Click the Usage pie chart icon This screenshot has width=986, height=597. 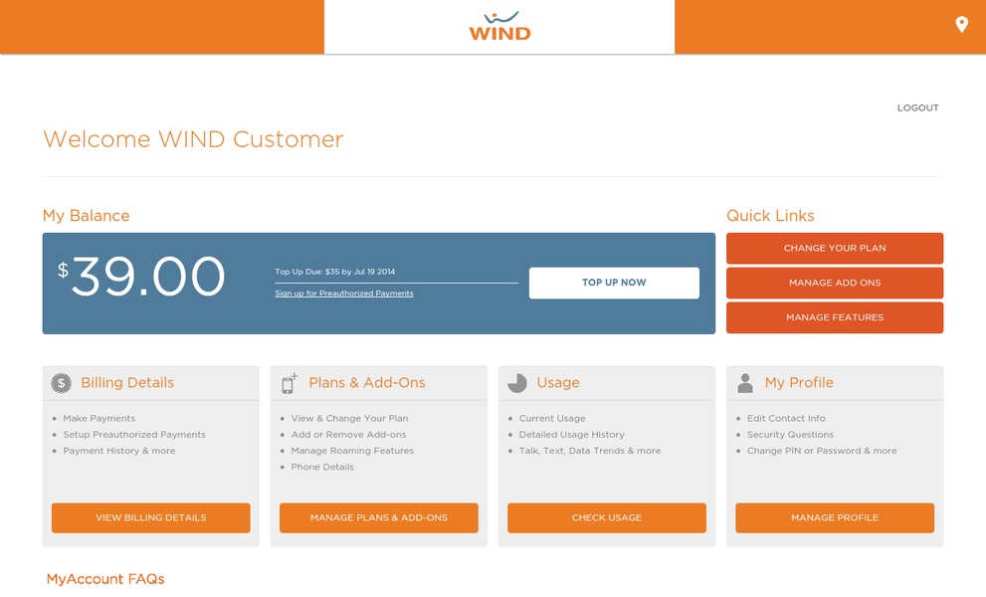[x=517, y=382]
